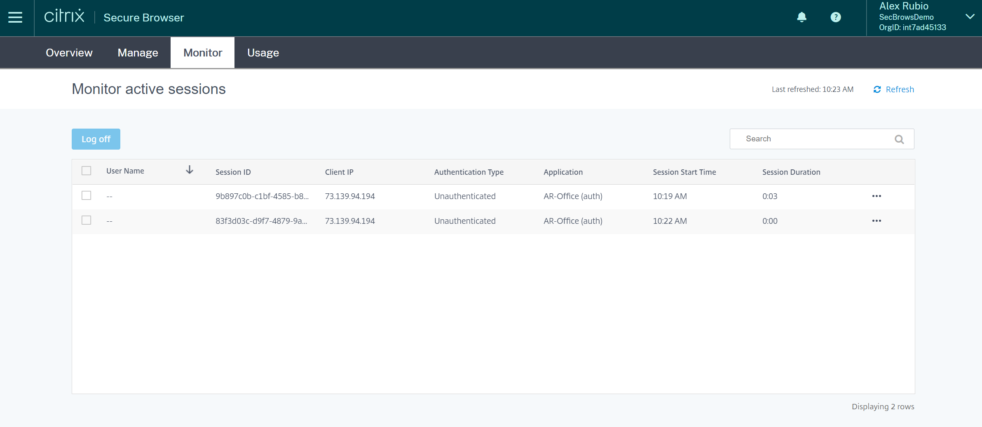Select the 83f3d03c session checkbox
Viewport: 982px width, 427px height.
(x=87, y=220)
